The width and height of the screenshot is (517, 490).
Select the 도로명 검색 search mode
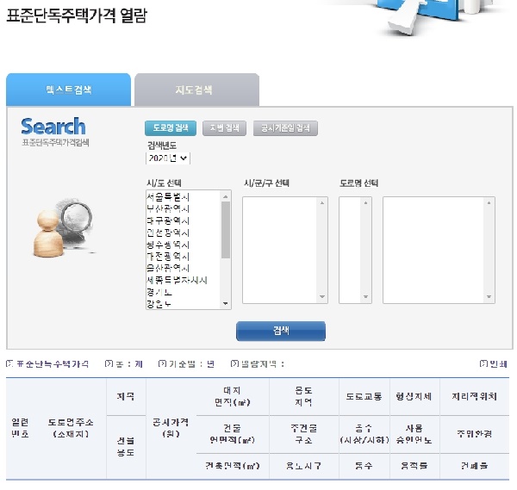(170, 128)
